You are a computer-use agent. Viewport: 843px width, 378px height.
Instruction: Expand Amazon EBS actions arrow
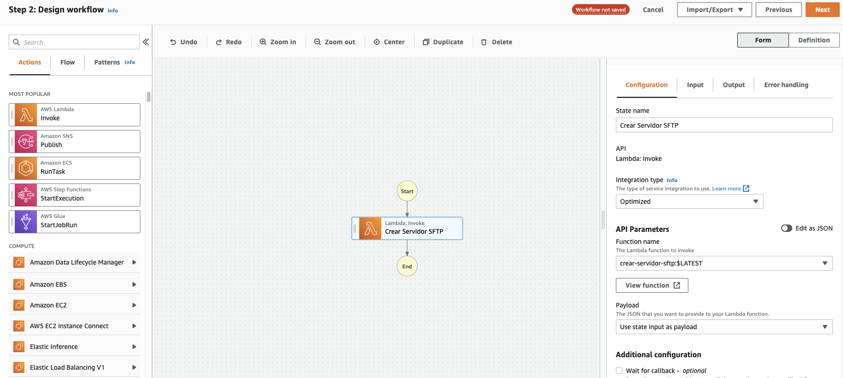point(134,284)
